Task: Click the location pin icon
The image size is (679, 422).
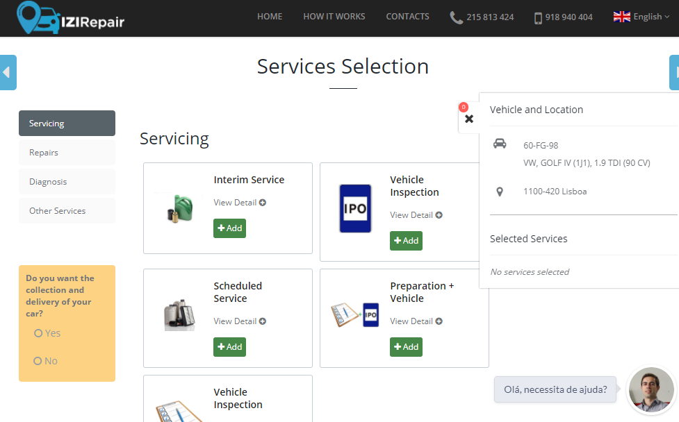Action: [x=499, y=192]
